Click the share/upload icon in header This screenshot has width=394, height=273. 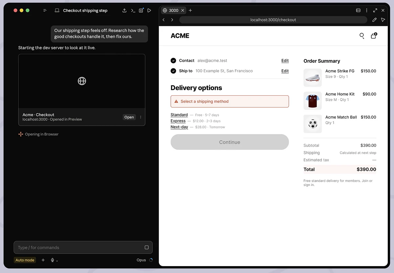[x=124, y=11]
